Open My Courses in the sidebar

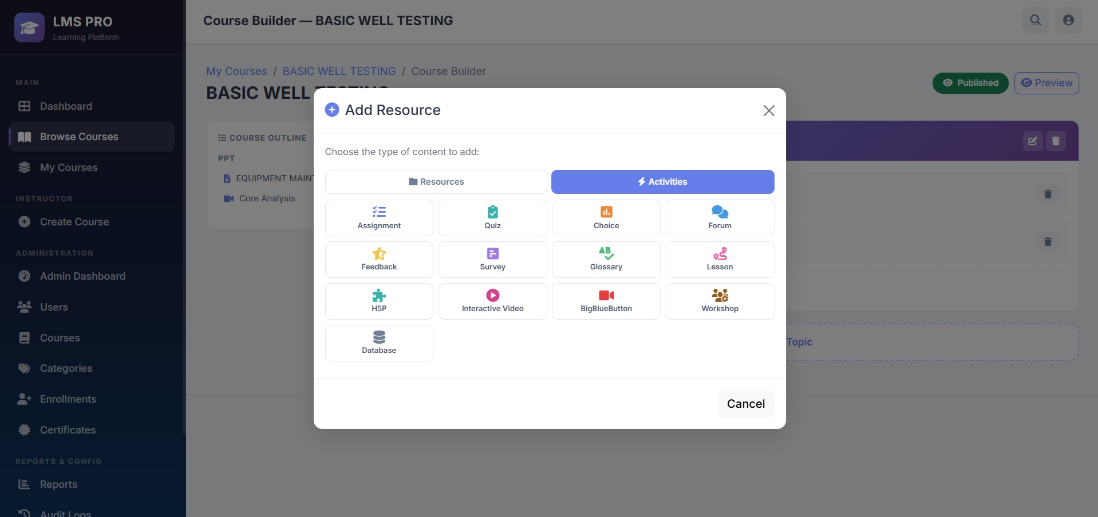pyautogui.click(x=92, y=168)
